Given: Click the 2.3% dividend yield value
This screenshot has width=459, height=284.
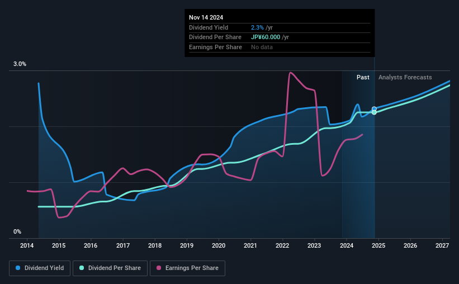Looking at the screenshot, I should pos(257,27).
